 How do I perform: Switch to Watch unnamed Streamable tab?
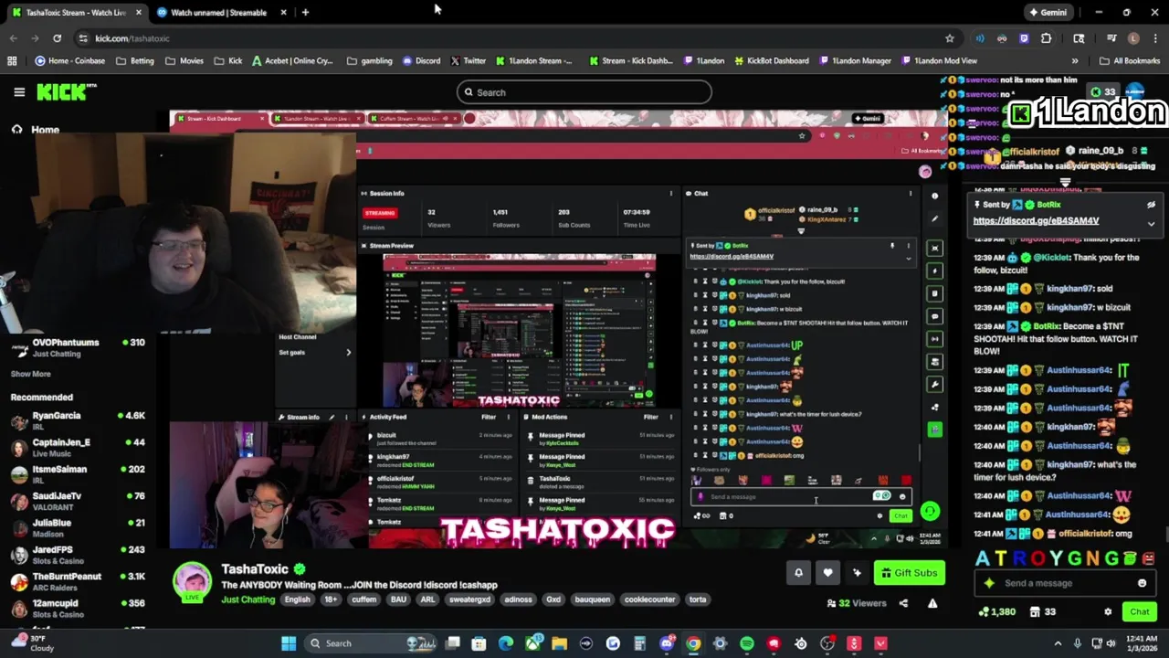pos(219,13)
